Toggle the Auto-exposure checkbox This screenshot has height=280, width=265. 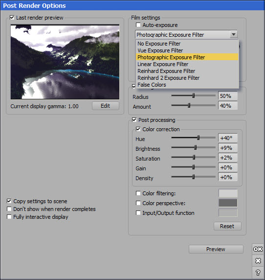point(138,24)
